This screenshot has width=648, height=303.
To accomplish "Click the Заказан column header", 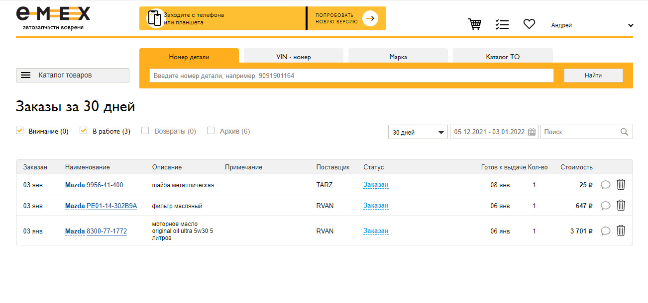I will 35,167.
